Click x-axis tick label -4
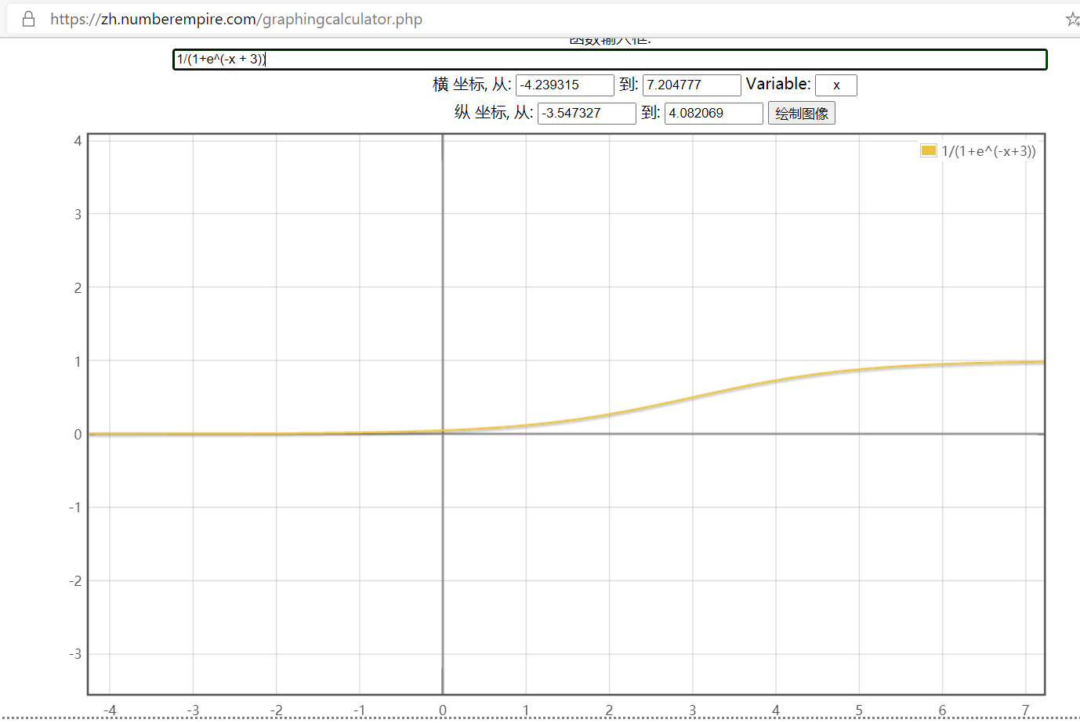 pyautogui.click(x=110, y=710)
